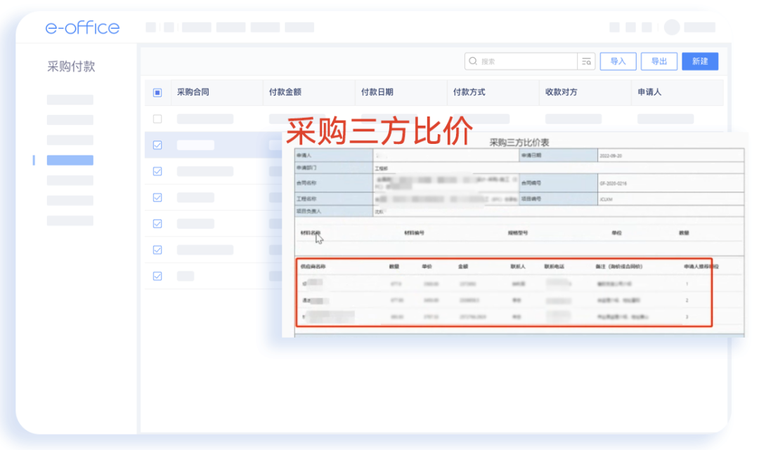Click the 工程名称 label

[x=306, y=199]
